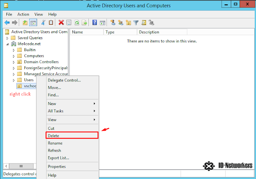Image resolution: width=256 pixels, height=179 pixels.
Task: Click the blue Help question mark icon
Action: [x=94, y=22]
